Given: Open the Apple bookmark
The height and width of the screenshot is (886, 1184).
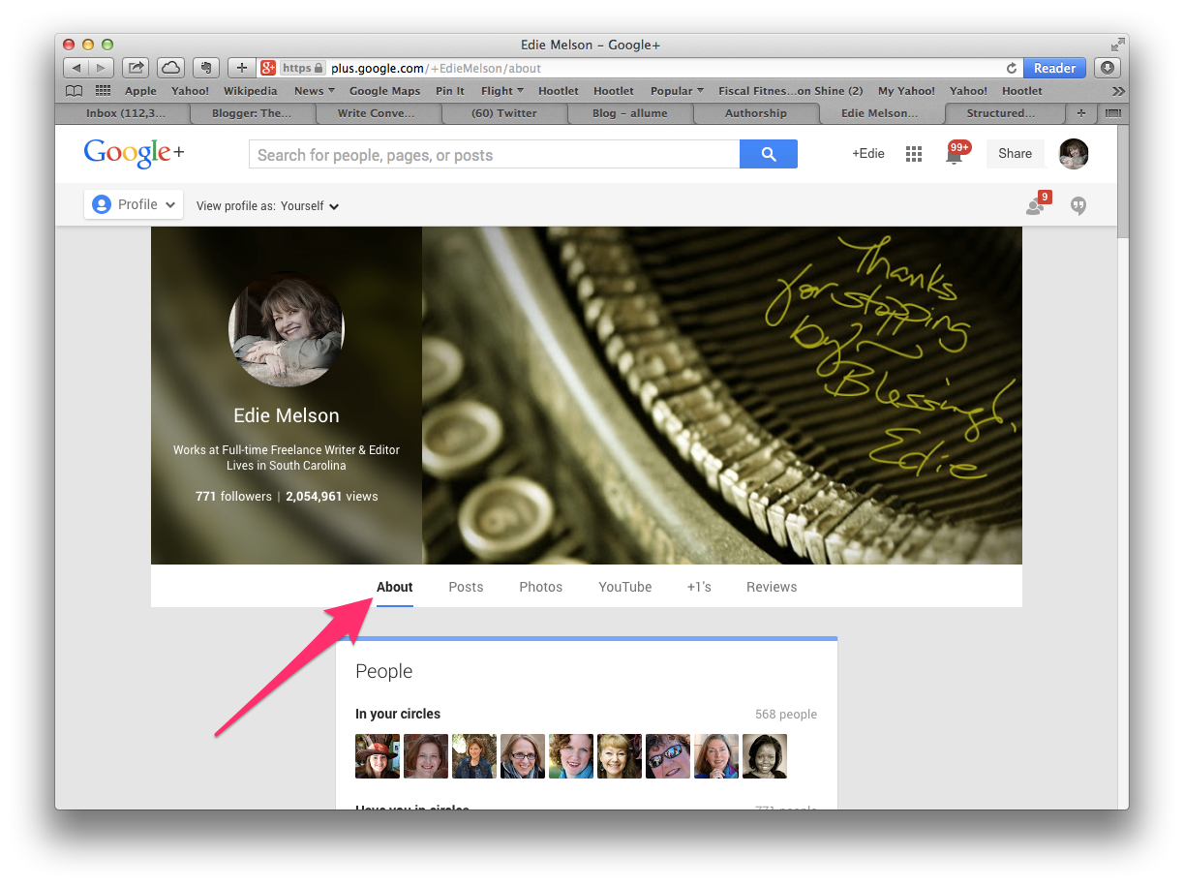Looking at the screenshot, I should pyautogui.click(x=140, y=91).
